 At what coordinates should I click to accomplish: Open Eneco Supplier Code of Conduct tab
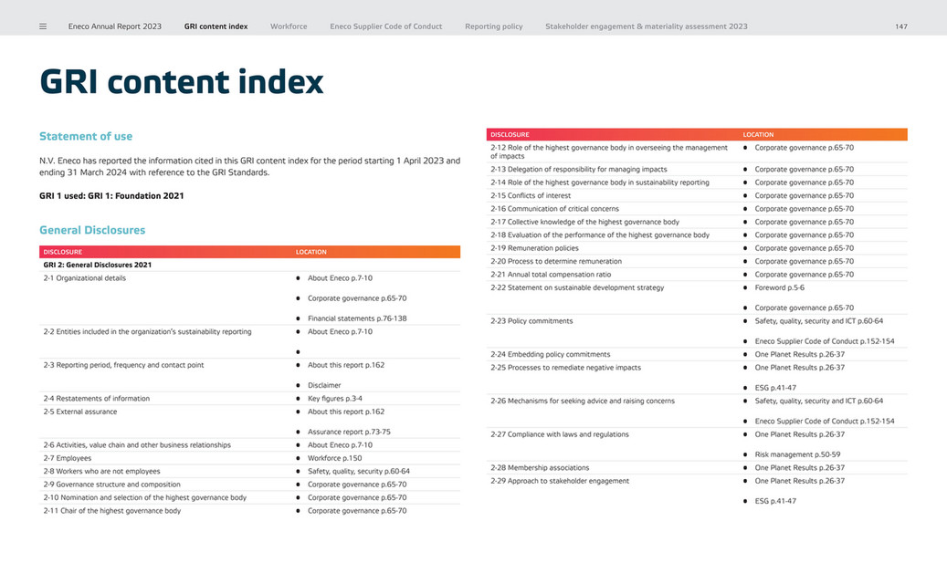(386, 26)
